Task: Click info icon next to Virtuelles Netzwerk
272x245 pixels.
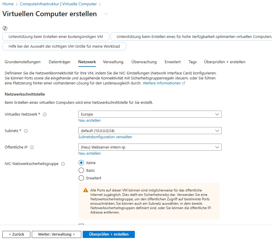Action: click(45, 114)
